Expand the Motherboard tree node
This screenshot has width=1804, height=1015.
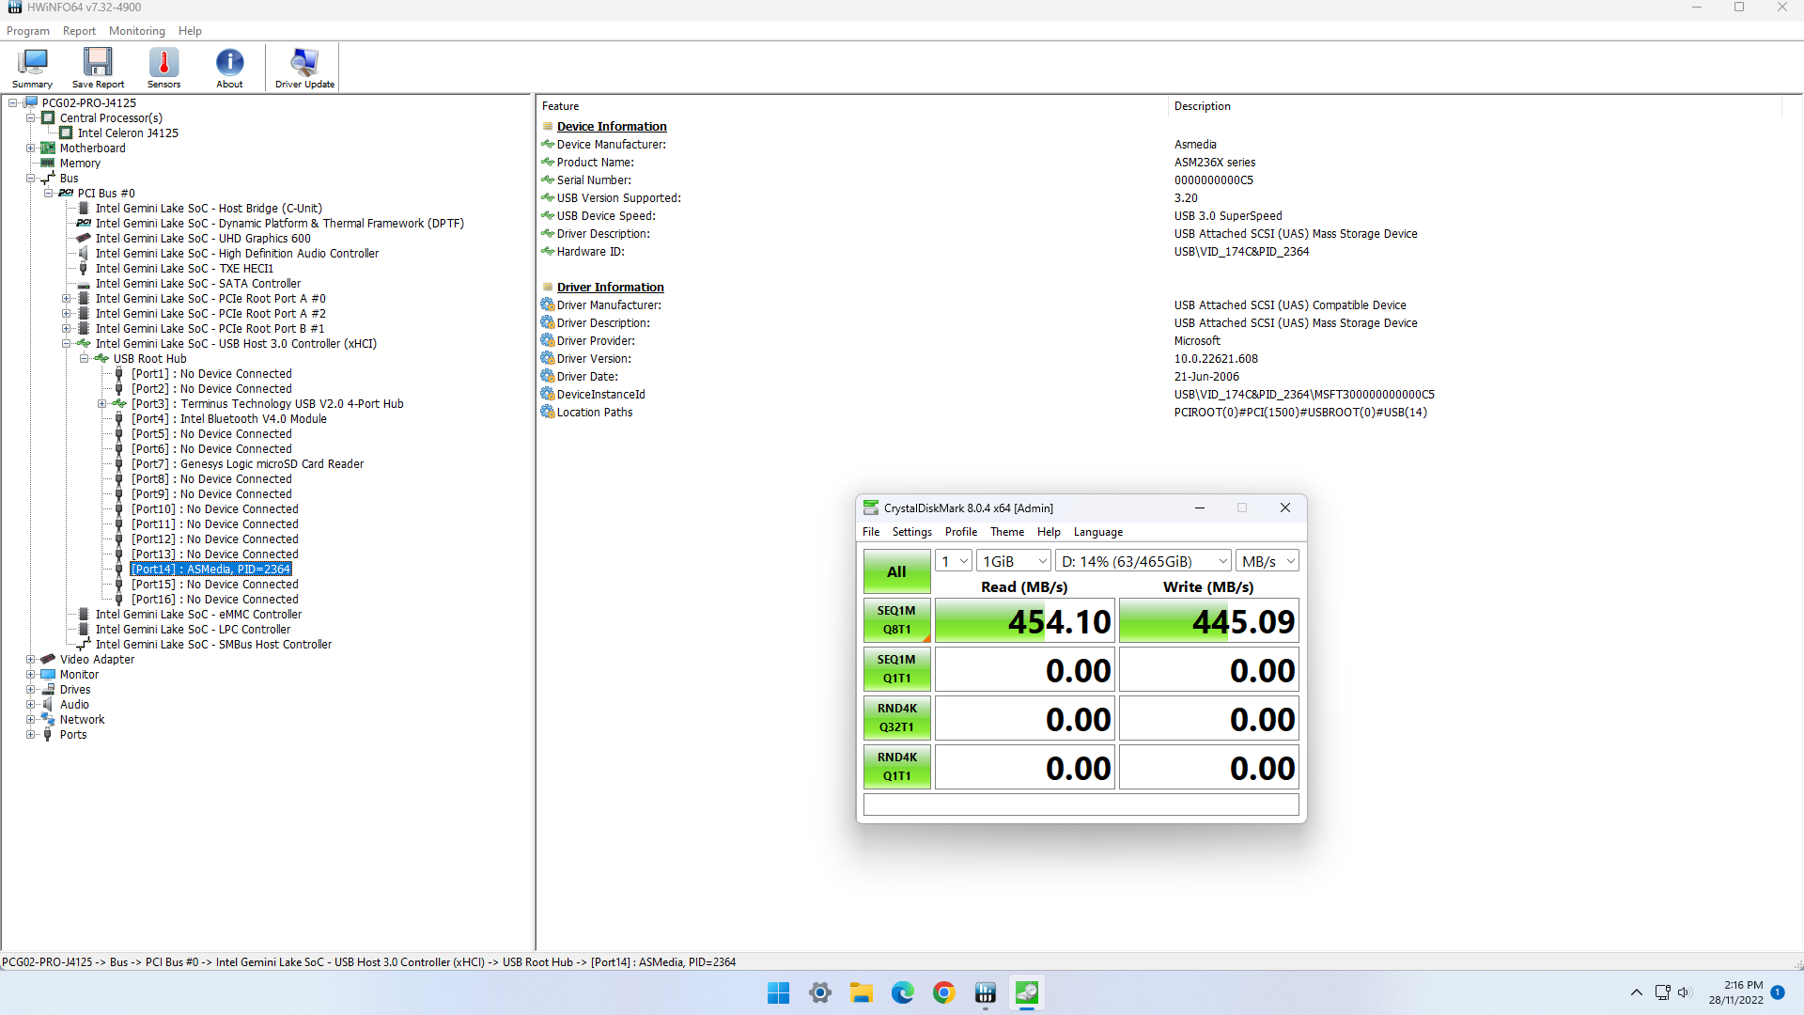(x=30, y=148)
